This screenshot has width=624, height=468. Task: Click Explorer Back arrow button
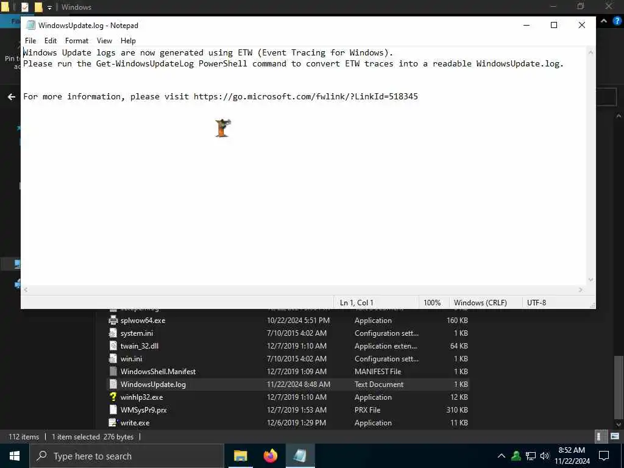click(x=12, y=97)
